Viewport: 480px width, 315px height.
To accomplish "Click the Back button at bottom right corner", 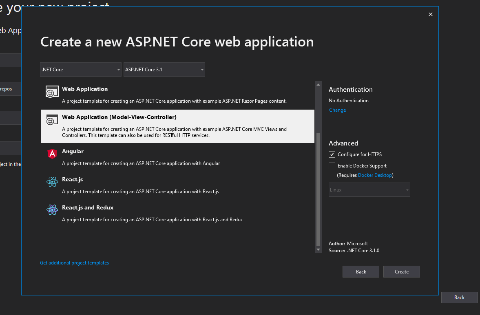I will (459, 297).
